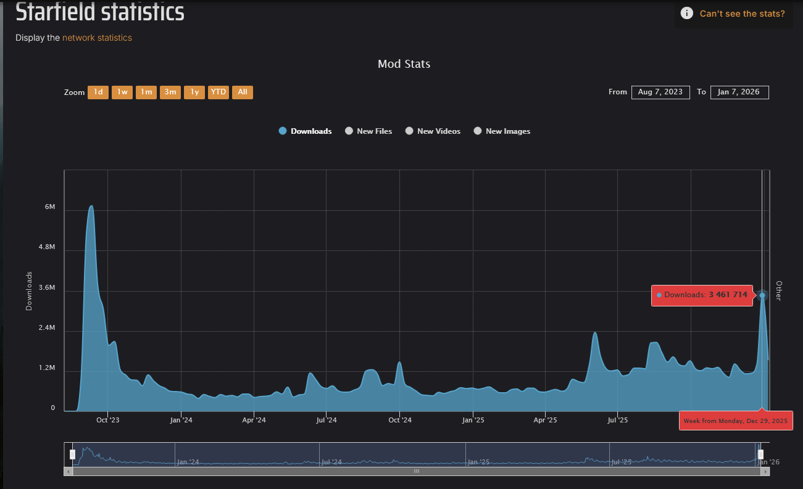Screen dimensions: 803x489
Task: Click the "4.8M" y-axis label
Action: 47,247
